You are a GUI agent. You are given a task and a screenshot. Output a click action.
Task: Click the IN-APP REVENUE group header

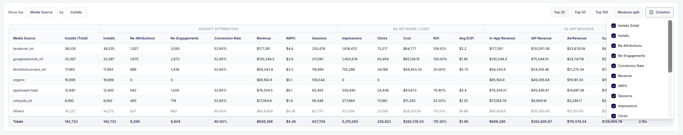[x=579, y=29]
